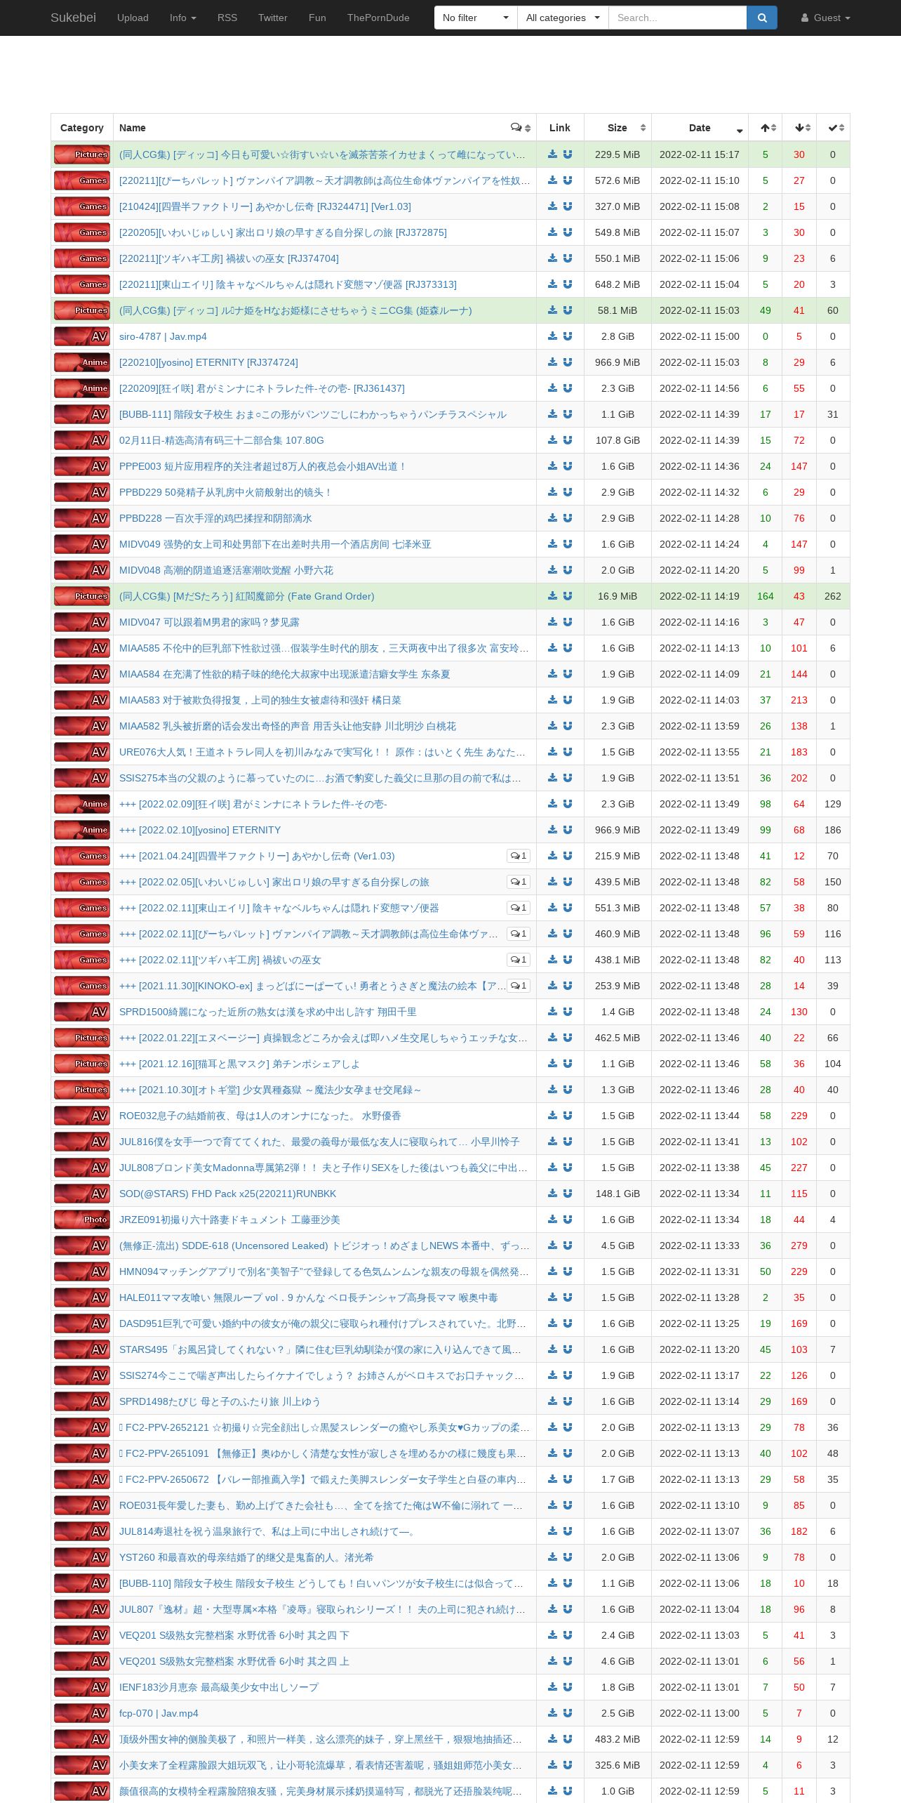Sort by comments using speech-bubble header icon
This screenshot has height=1803, width=901.
(x=520, y=128)
